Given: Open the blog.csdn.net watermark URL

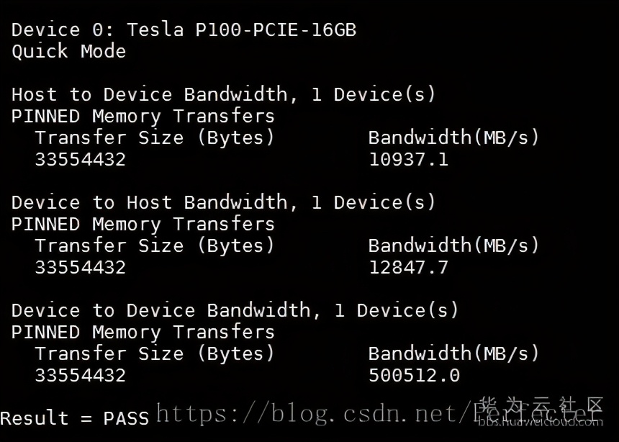Looking at the screenshot, I should click(x=379, y=413).
